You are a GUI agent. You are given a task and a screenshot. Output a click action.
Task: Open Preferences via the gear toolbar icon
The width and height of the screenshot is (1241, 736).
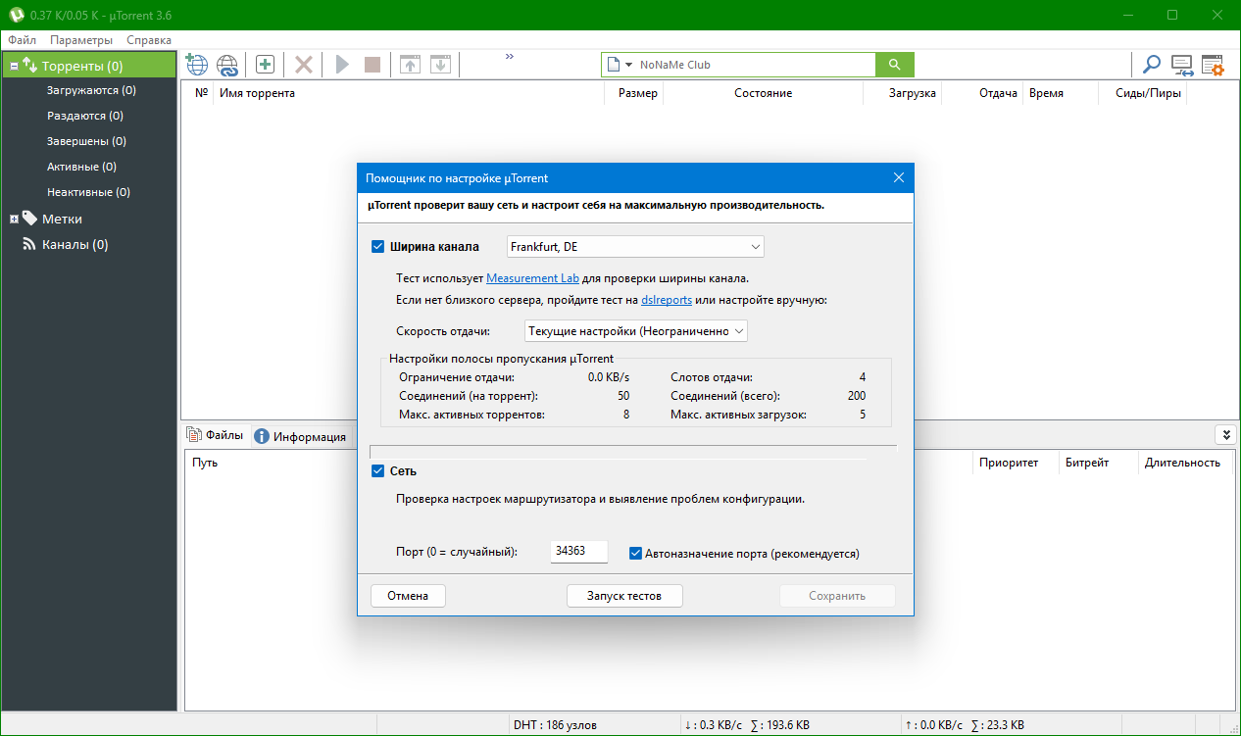click(1213, 65)
